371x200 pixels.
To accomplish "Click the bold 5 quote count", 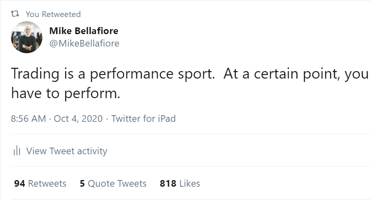I will tap(82, 183).
